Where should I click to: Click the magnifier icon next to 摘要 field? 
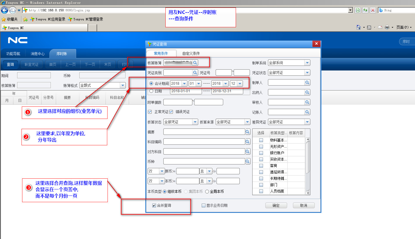click(x=248, y=132)
